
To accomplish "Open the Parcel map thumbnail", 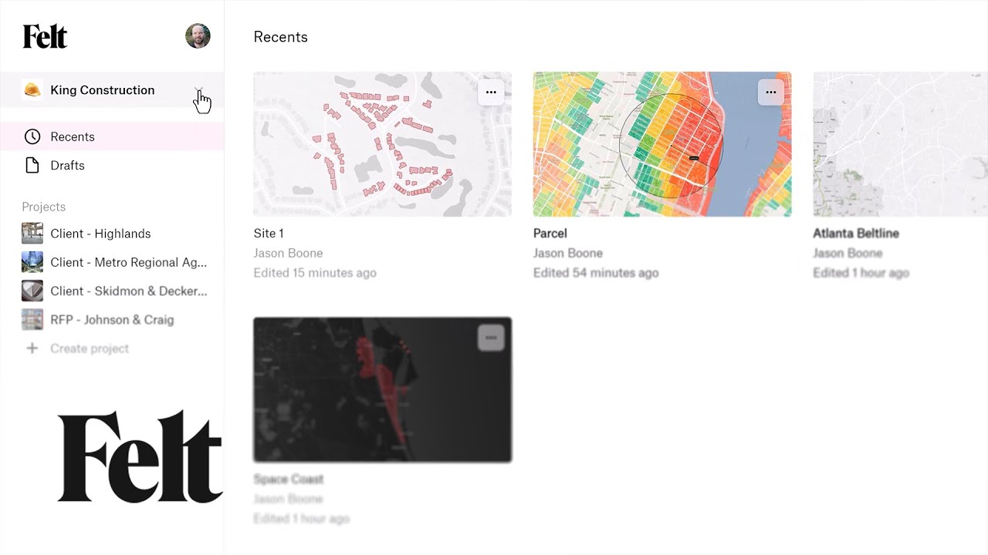I will tap(662, 144).
